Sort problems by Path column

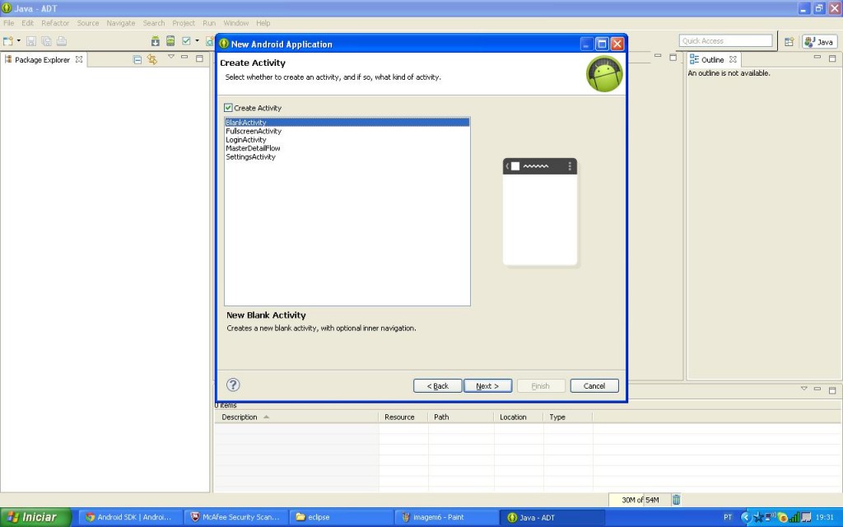click(461, 417)
